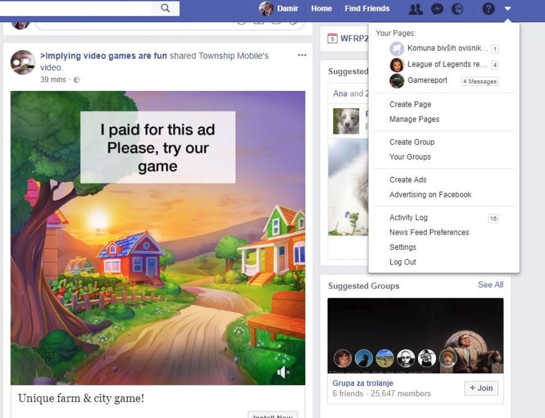Click the Grupa za trolanje cover image

click(415, 335)
